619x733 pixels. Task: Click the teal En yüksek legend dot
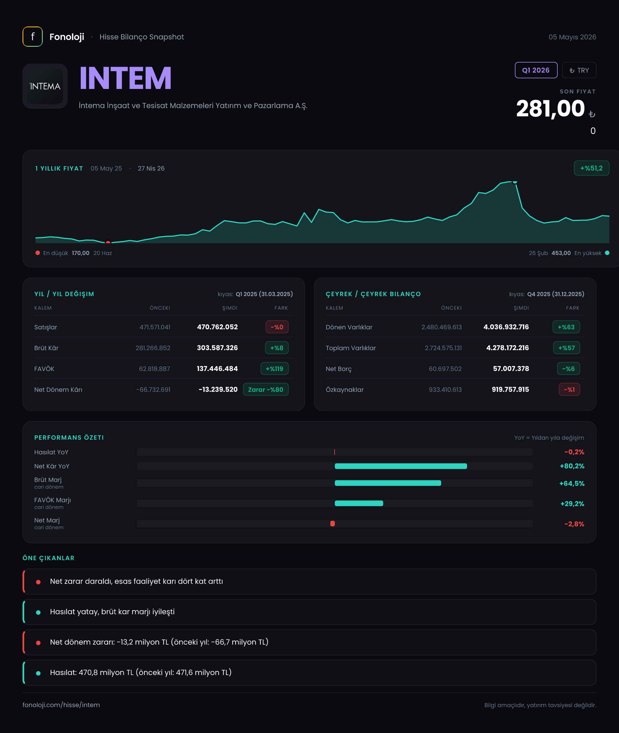pos(607,253)
